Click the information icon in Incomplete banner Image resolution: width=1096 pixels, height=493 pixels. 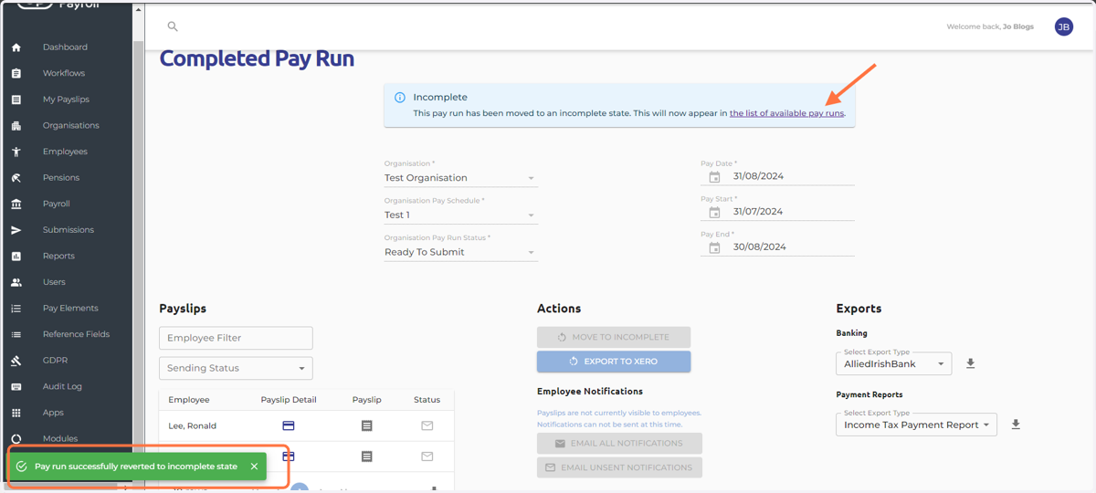[400, 97]
